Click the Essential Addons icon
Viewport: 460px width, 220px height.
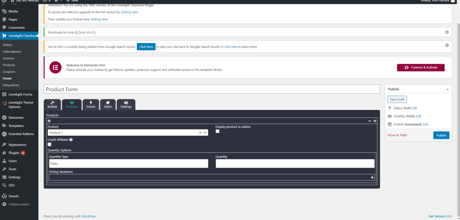pyautogui.click(x=4, y=134)
